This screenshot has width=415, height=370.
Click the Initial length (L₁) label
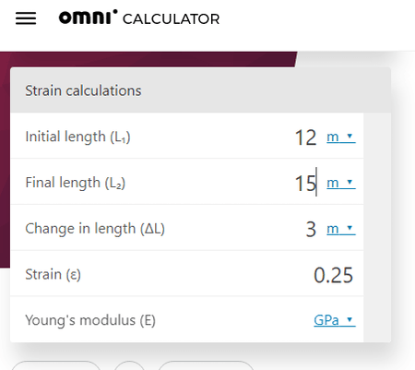tap(77, 137)
